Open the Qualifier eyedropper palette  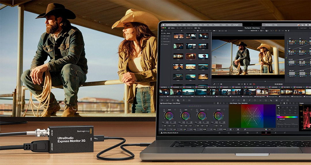tap(249, 100)
